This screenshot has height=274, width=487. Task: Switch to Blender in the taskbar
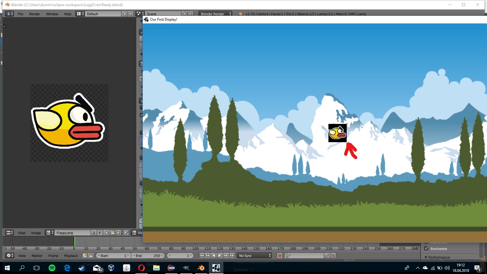point(201,268)
